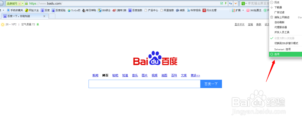Click the sun weather icon

click(3, 25)
